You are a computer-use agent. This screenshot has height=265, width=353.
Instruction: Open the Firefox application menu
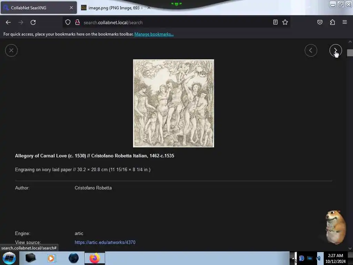(345, 22)
